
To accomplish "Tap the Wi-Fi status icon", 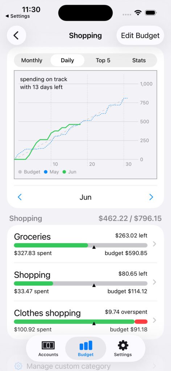I will (138, 13).
